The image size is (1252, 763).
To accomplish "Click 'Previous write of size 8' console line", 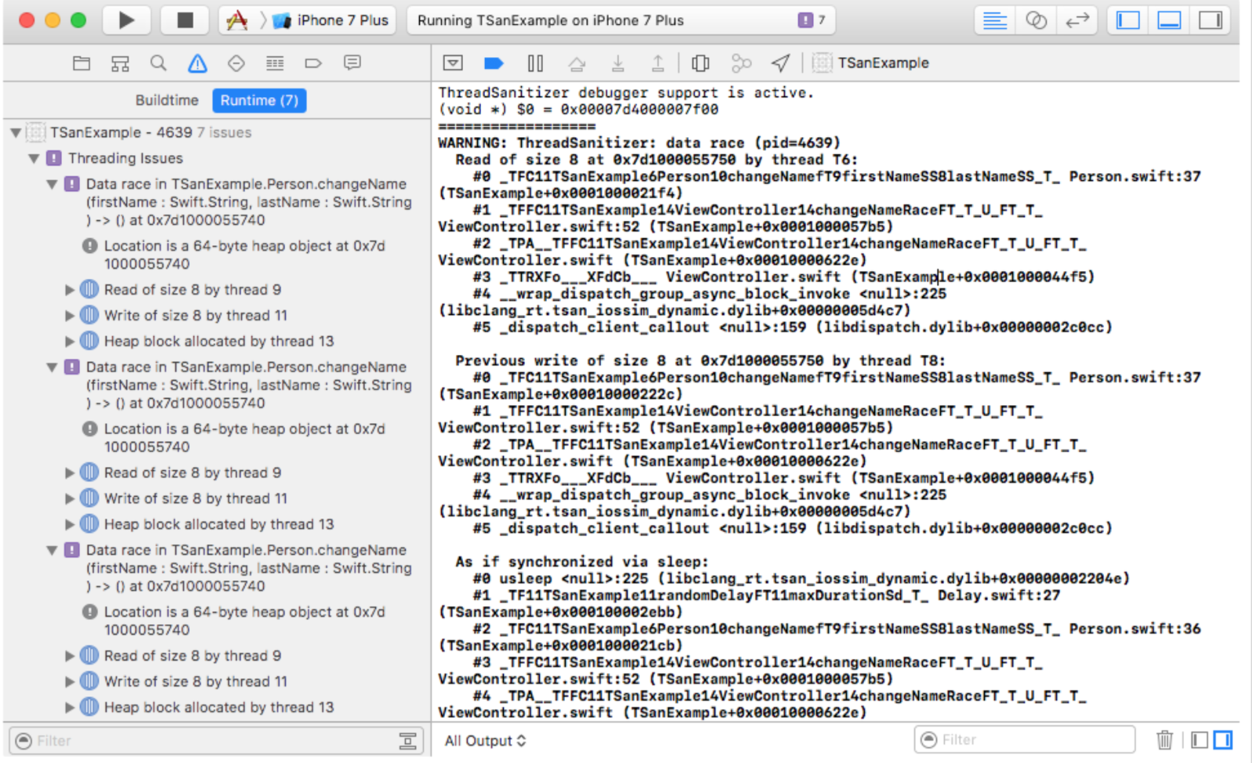I will (700, 360).
